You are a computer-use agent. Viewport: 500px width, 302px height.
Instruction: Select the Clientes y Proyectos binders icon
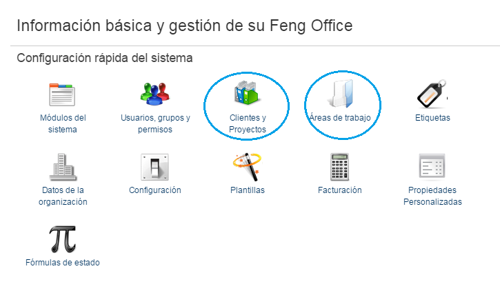pos(247,95)
